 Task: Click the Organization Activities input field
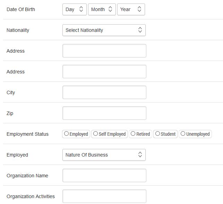(104, 196)
